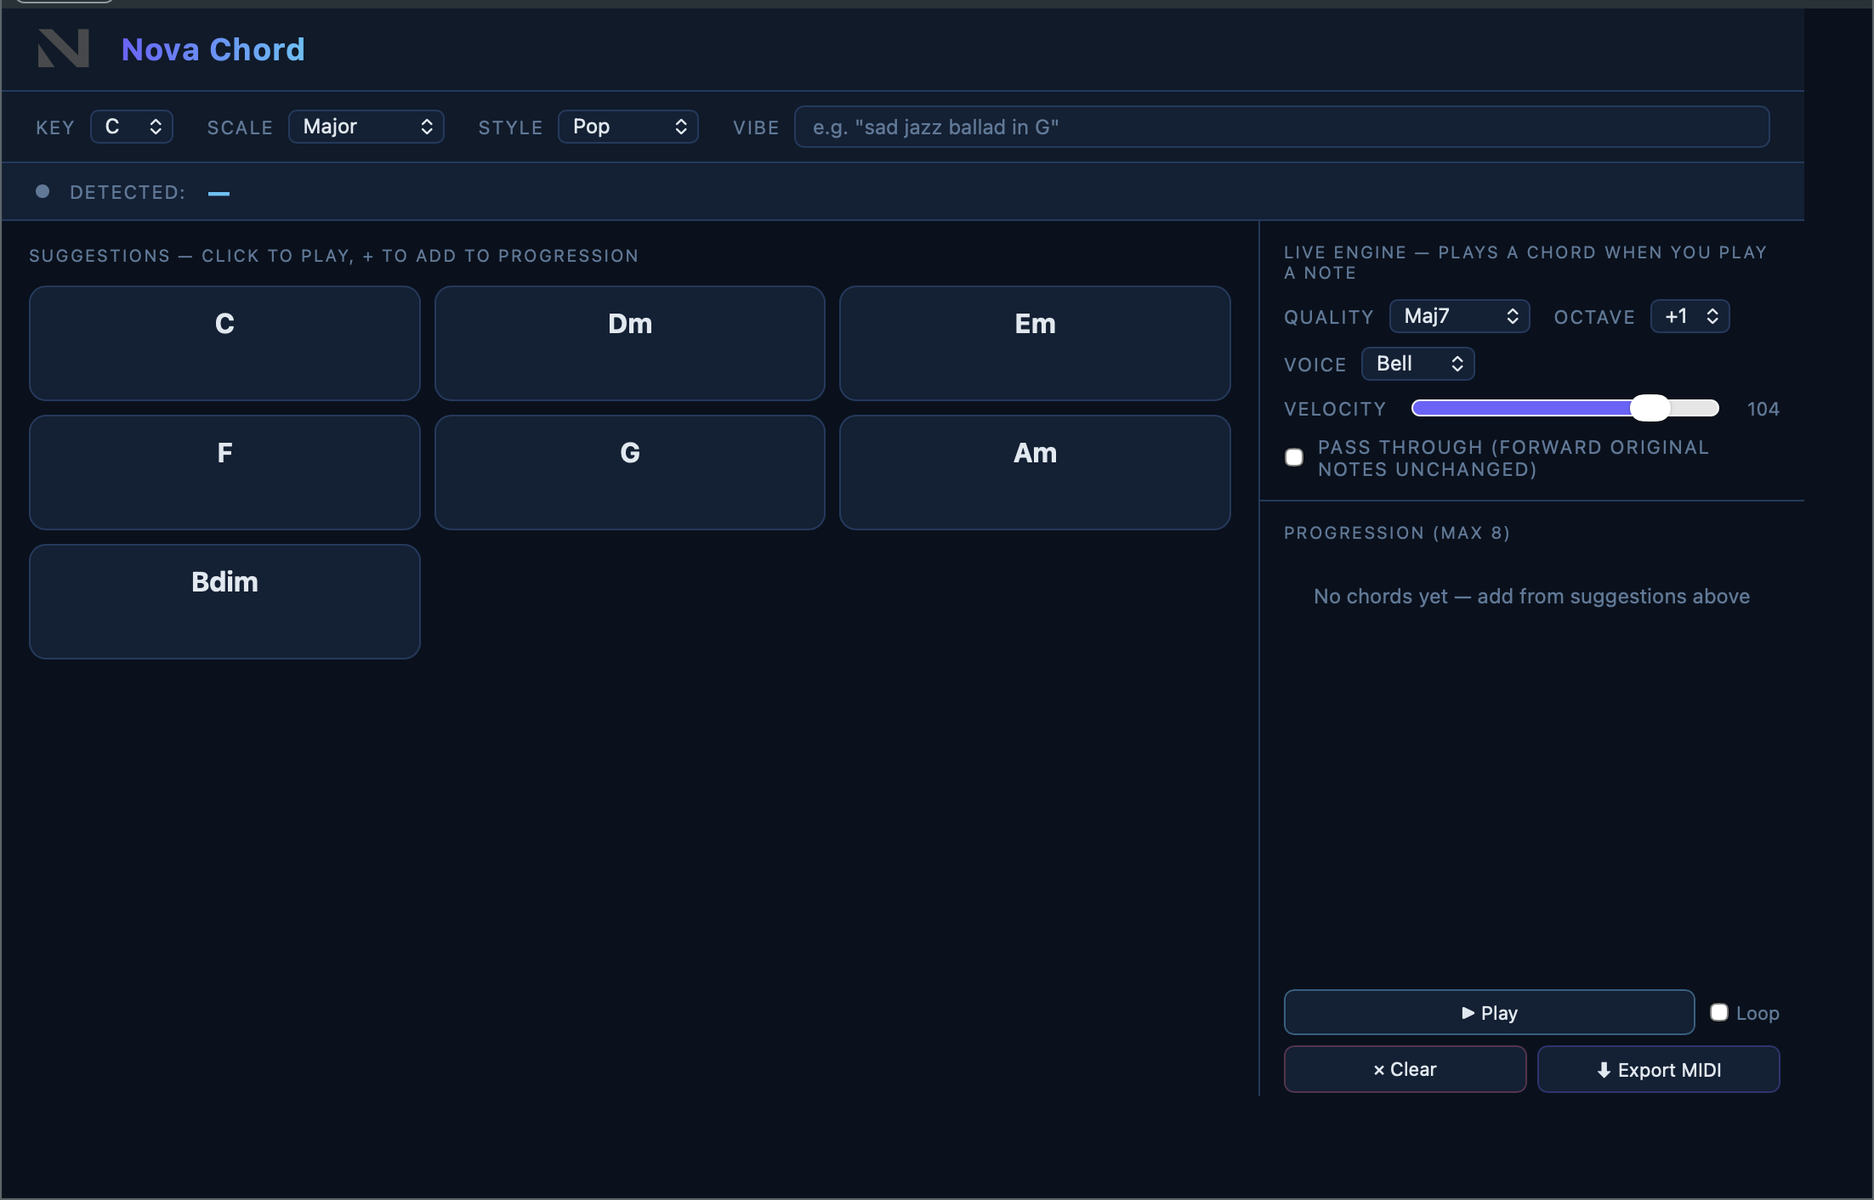
Task: Play the F chord suggestion
Action: point(224,473)
